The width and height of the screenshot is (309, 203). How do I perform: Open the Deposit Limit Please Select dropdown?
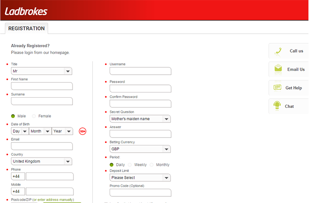140,178
